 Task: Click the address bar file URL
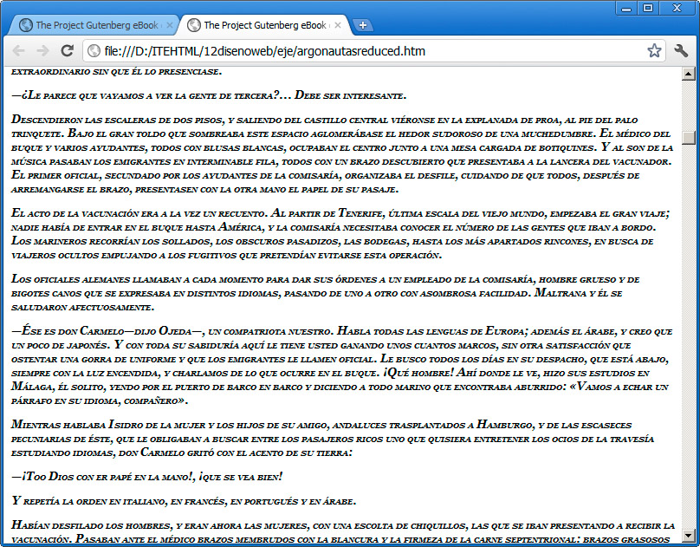coord(265,51)
